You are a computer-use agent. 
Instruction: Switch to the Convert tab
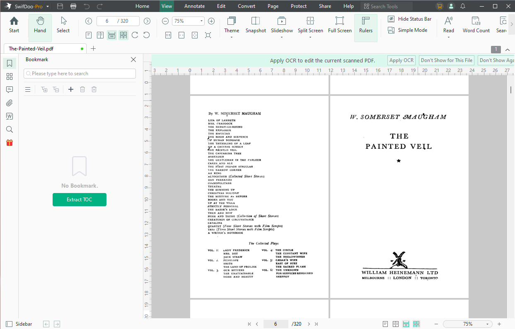click(247, 6)
